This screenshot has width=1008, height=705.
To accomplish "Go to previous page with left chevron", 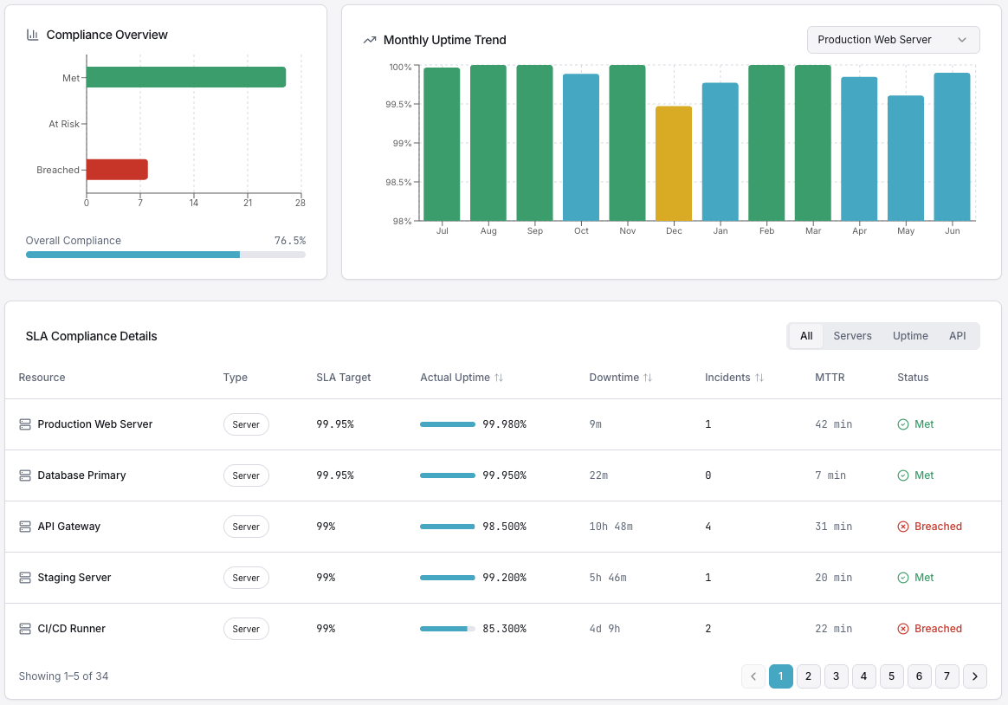I will tap(753, 676).
